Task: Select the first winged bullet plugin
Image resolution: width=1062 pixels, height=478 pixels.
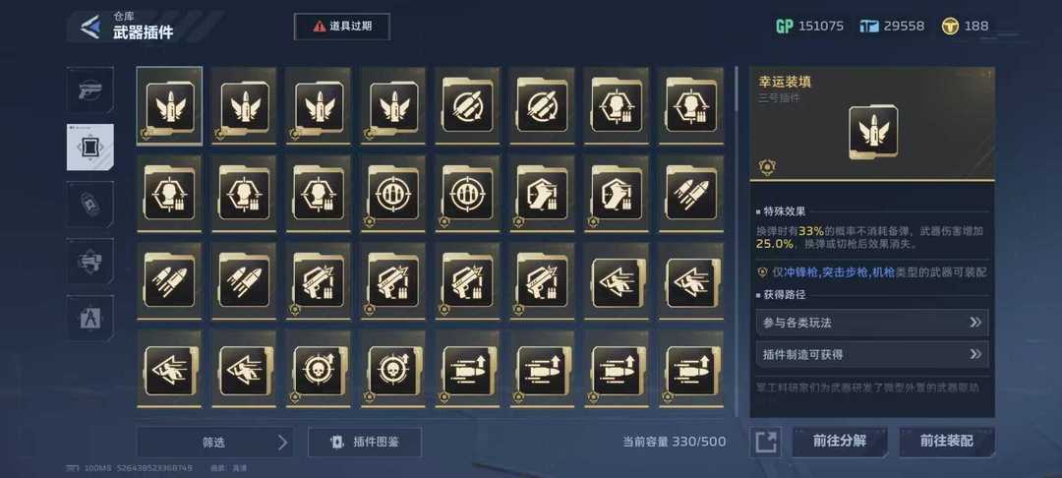Action: point(169,105)
